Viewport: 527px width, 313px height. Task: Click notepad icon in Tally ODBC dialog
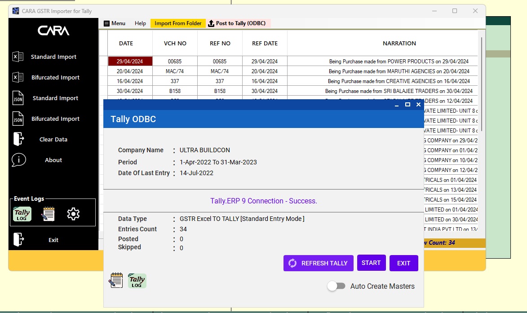pyautogui.click(x=116, y=281)
